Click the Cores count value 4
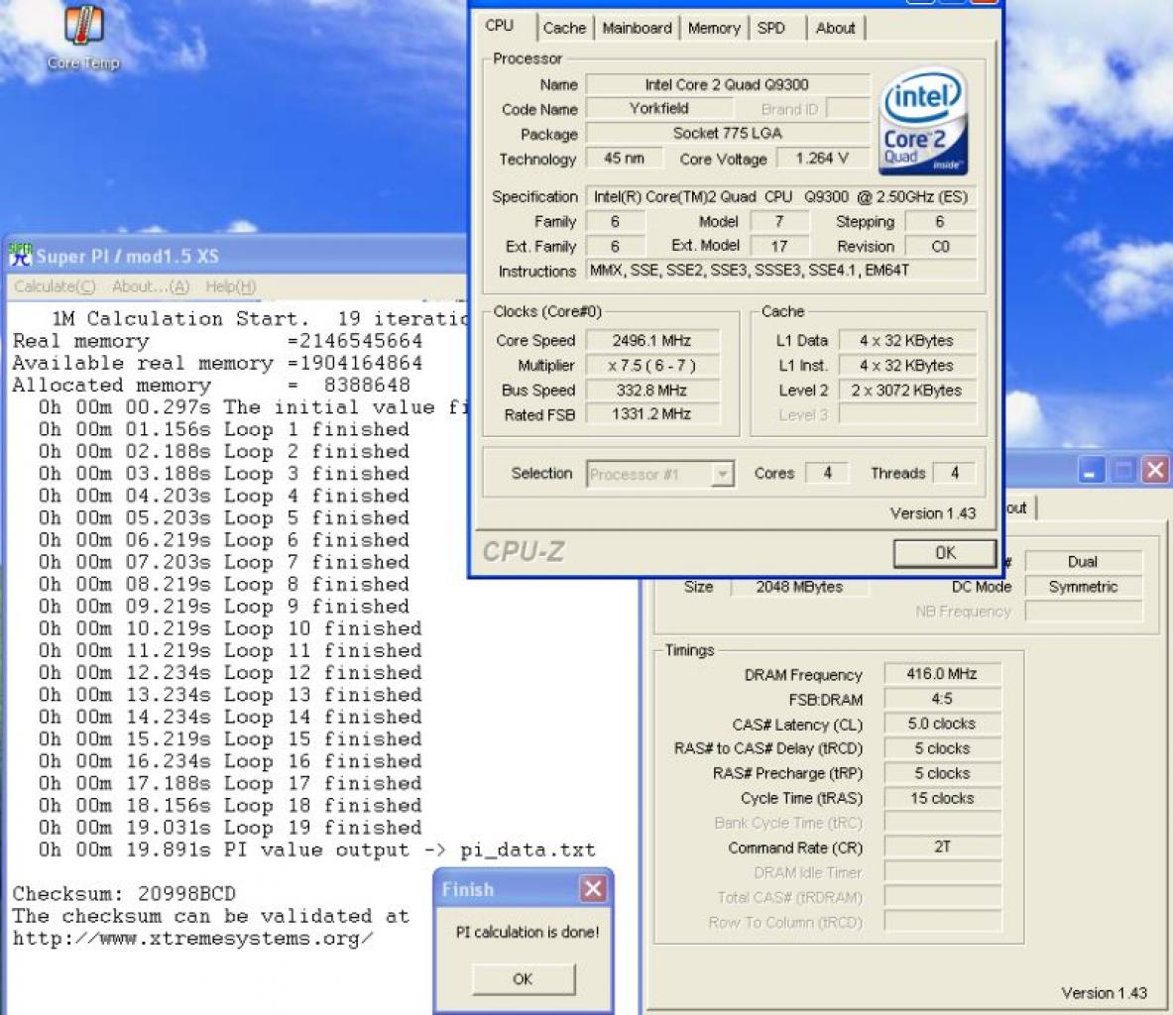Screen dimensions: 1173x1015 click(x=827, y=473)
